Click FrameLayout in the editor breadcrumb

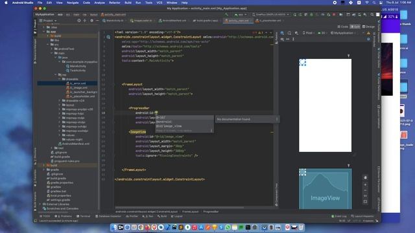pos(190,212)
